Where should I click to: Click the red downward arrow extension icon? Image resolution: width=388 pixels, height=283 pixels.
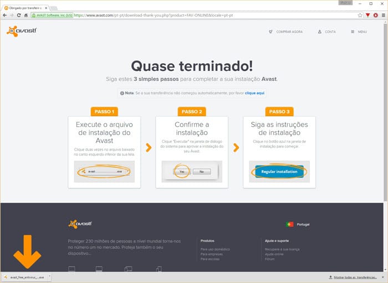tap(367, 16)
